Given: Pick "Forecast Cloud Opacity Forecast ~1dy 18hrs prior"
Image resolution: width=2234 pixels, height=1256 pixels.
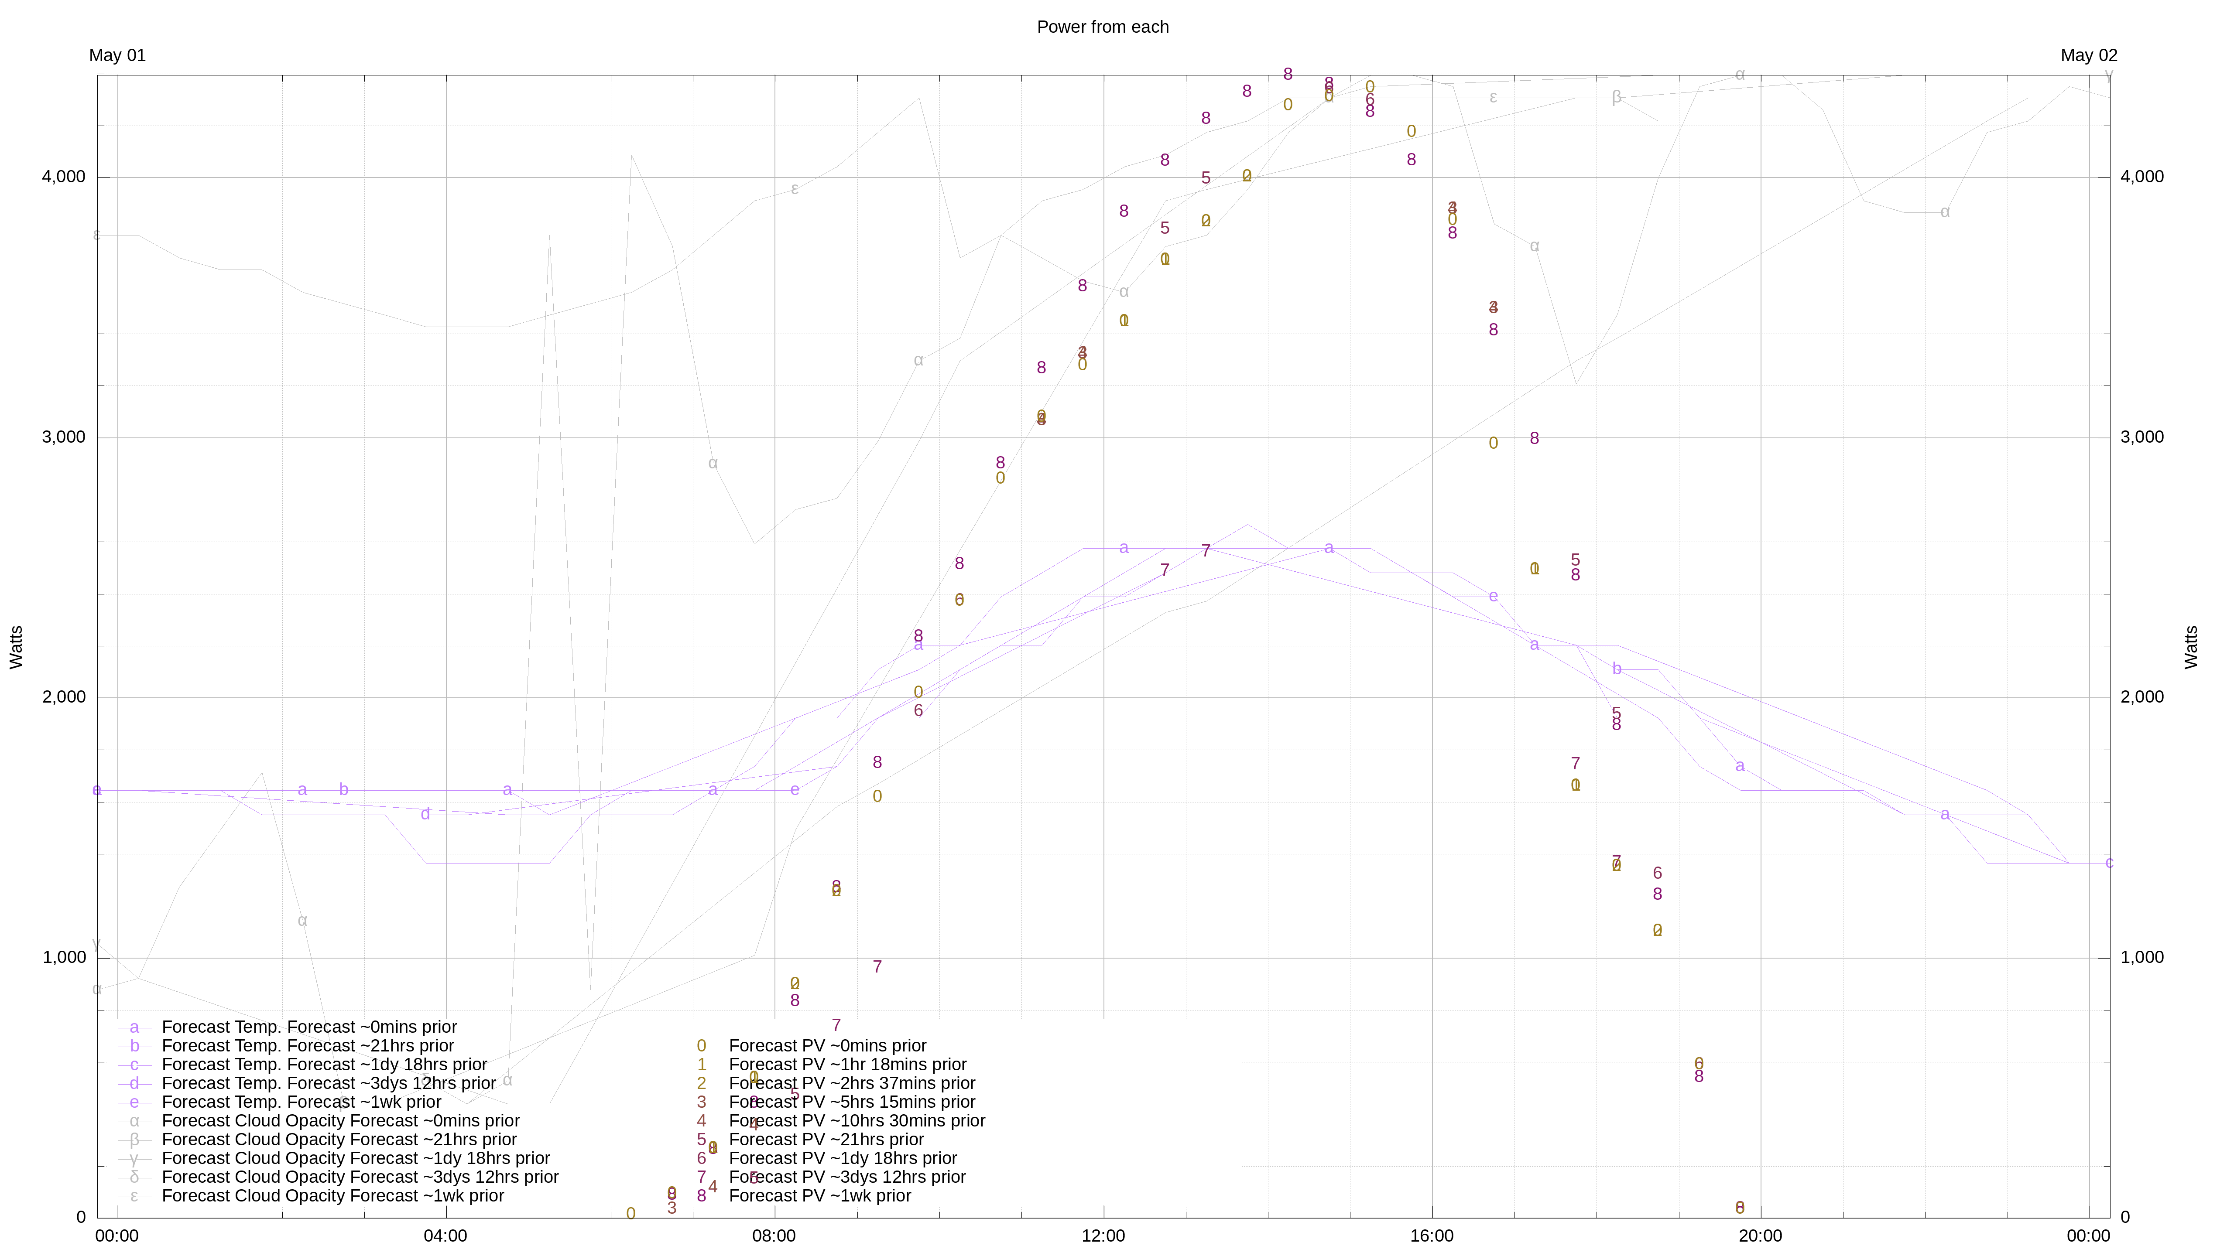Looking at the screenshot, I should [x=356, y=1159].
